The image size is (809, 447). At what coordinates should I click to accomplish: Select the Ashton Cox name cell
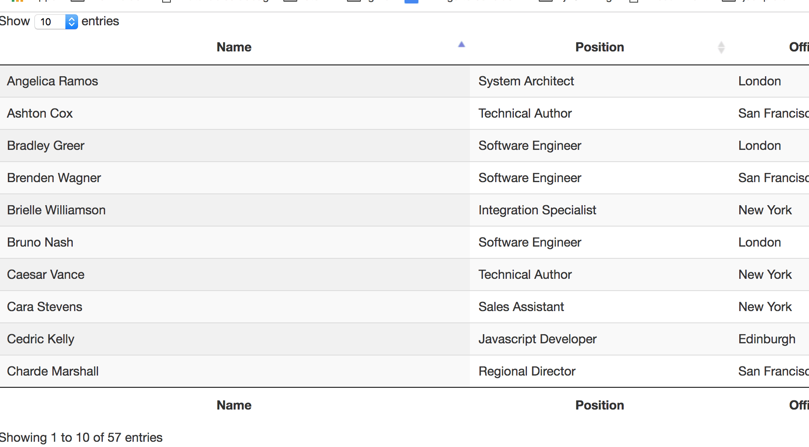tap(40, 113)
